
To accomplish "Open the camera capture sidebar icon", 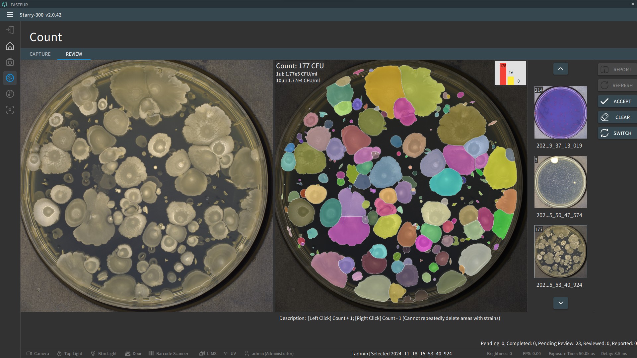I will pos(10,62).
